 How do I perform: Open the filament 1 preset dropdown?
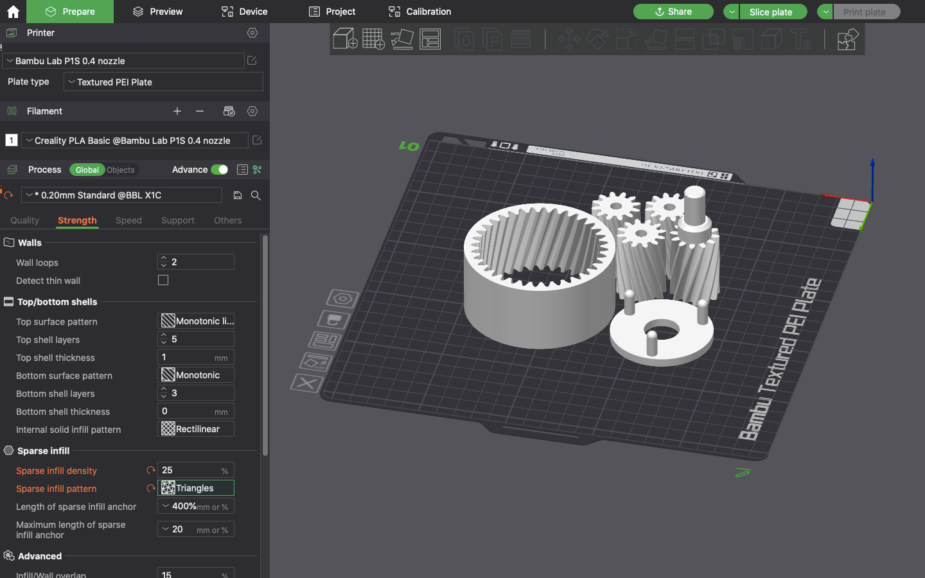[x=135, y=141]
